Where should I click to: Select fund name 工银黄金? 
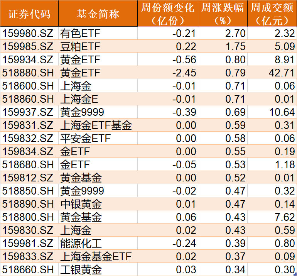click(x=81, y=269)
